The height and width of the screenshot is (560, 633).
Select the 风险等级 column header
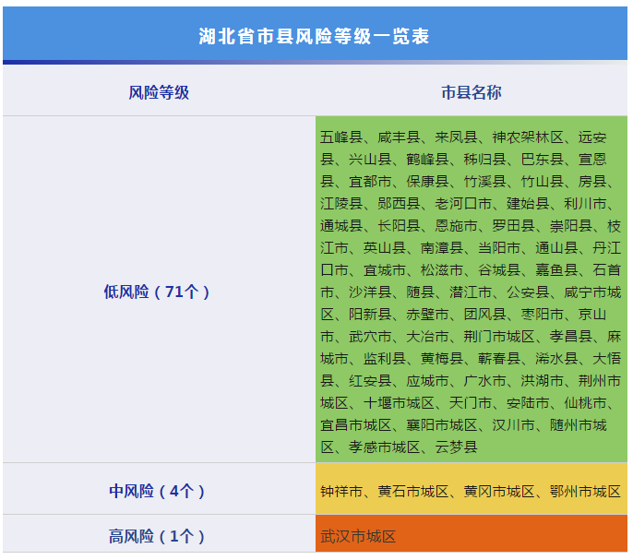(x=159, y=92)
